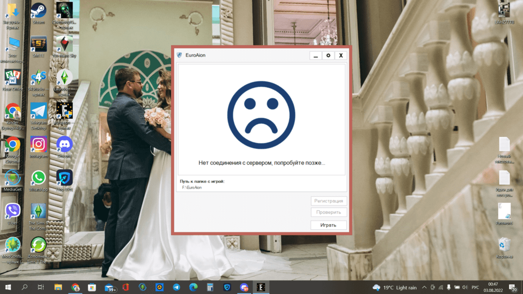This screenshot has height=294, width=523.
Task: Click the game folder path F:\EuroAion
Action: [x=191, y=187]
